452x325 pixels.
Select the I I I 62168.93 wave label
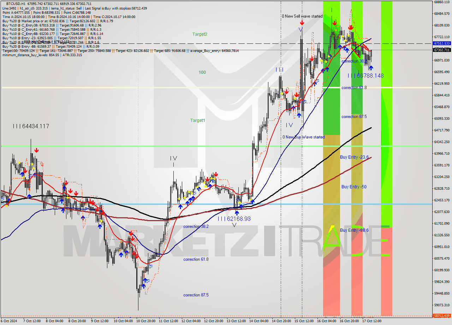pyautogui.click(x=234, y=219)
